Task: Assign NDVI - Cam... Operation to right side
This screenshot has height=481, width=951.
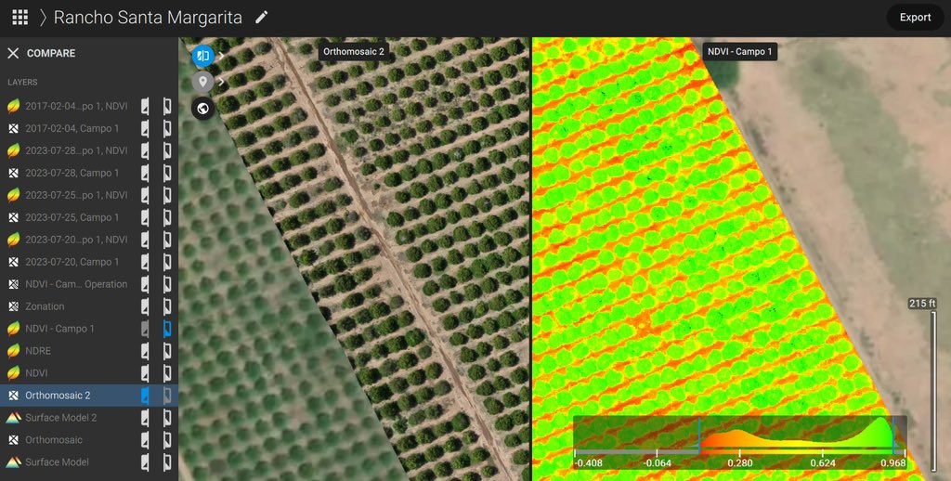Action: click(167, 284)
